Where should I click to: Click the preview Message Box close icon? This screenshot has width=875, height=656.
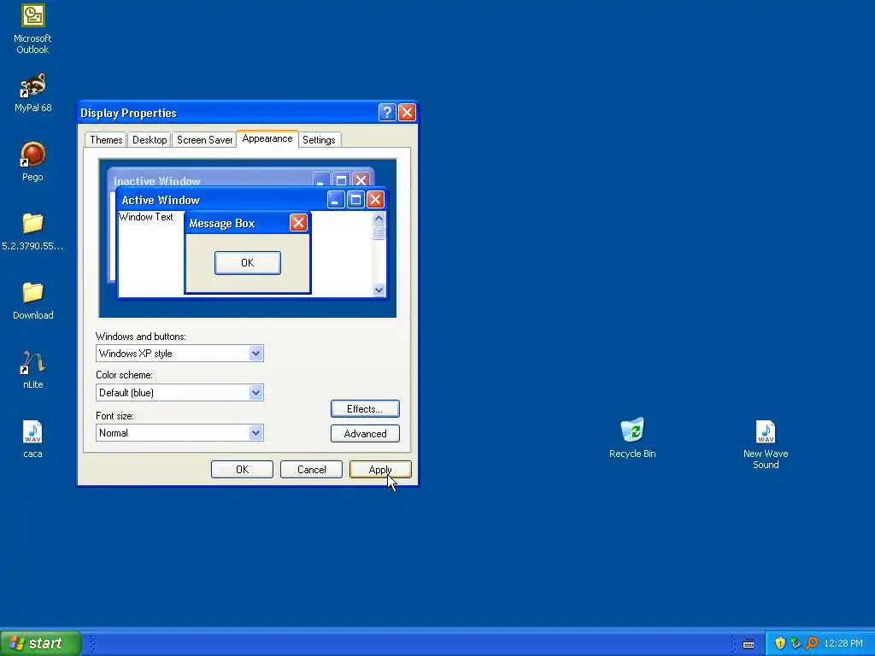(298, 223)
